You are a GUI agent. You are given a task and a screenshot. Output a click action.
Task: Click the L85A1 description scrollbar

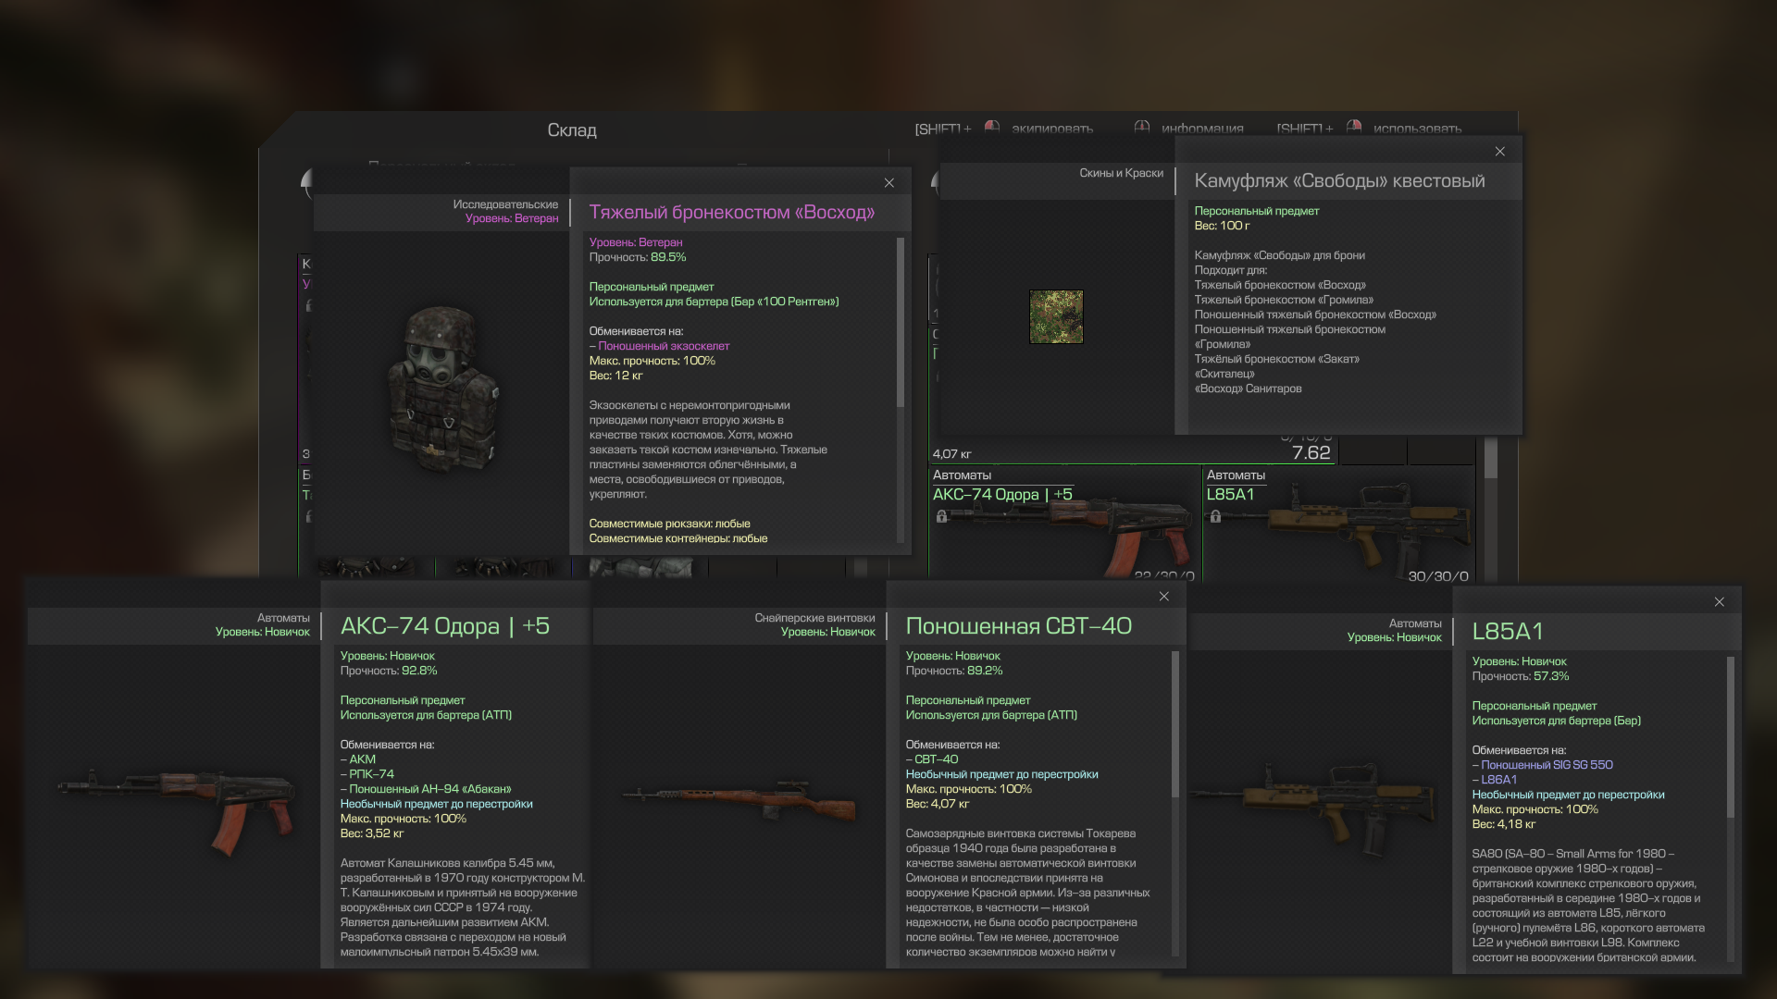(1730, 737)
